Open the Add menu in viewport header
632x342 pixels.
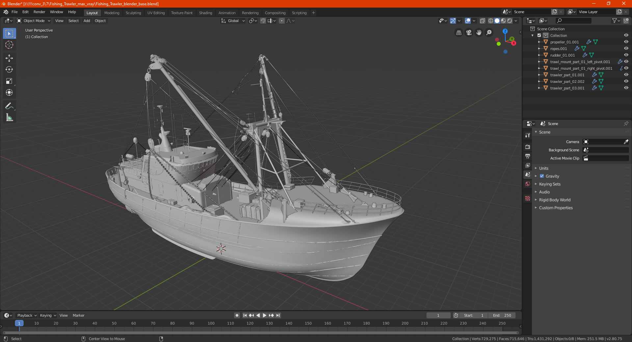coord(87,21)
